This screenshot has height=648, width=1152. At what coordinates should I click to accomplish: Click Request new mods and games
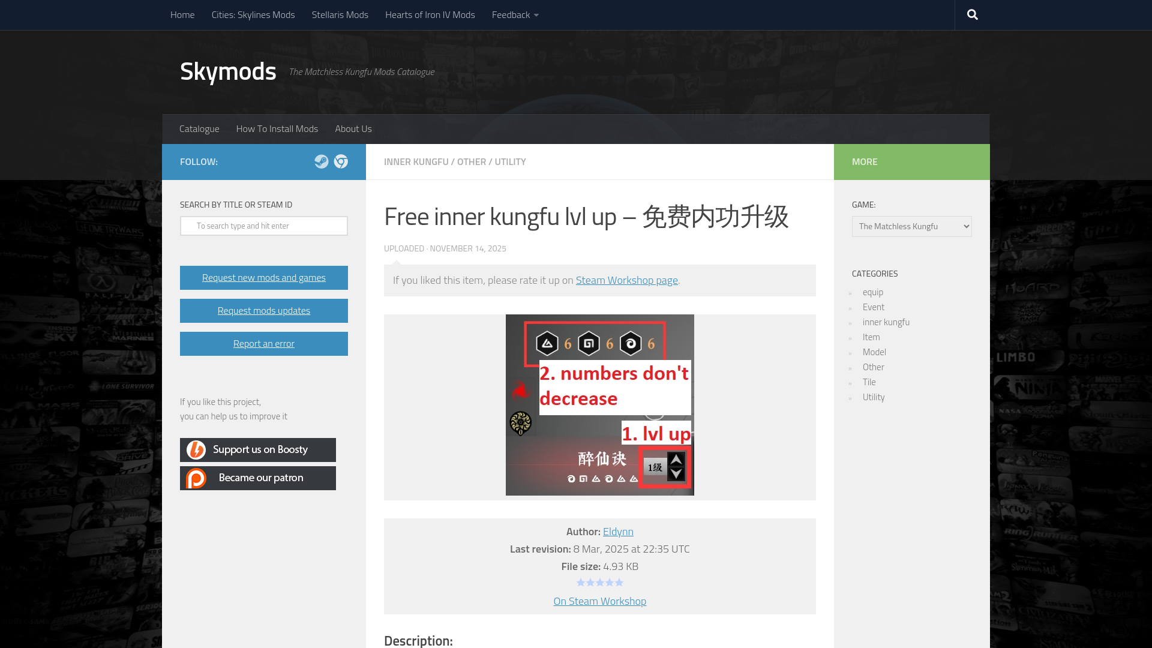pyautogui.click(x=264, y=278)
